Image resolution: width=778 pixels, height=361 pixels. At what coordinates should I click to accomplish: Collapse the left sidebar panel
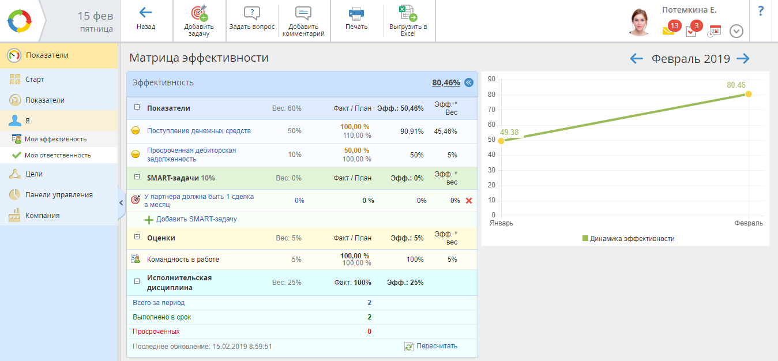[121, 202]
